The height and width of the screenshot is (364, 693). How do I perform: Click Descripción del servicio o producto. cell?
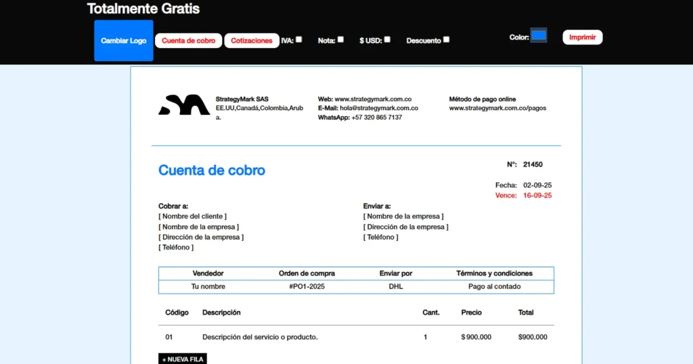pyautogui.click(x=260, y=337)
